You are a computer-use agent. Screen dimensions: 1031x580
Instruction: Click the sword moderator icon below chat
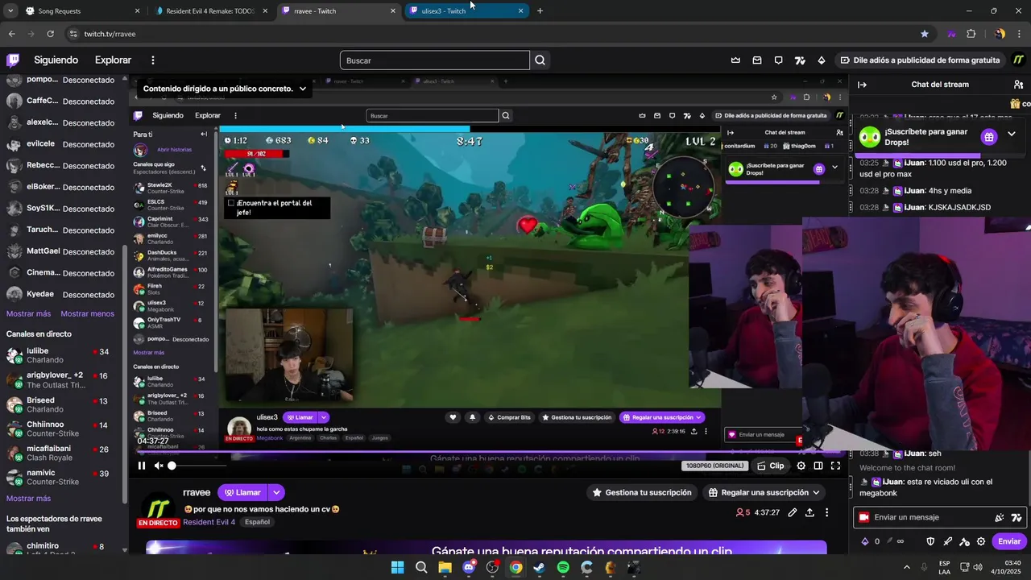(947, 541)
